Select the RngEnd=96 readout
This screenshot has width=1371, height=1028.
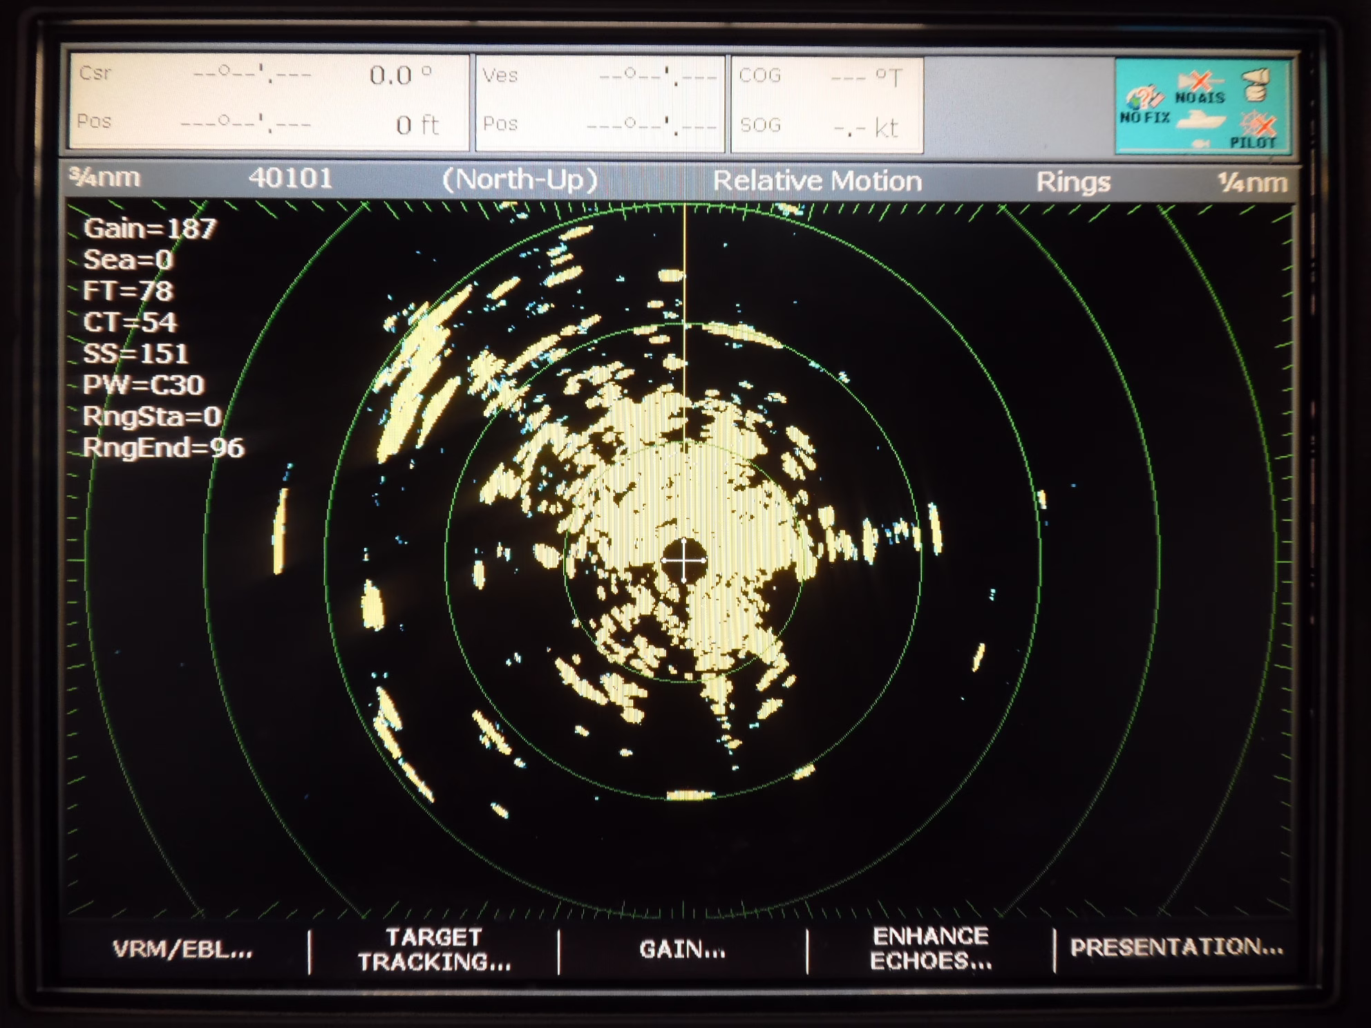(x=164, y=448)
